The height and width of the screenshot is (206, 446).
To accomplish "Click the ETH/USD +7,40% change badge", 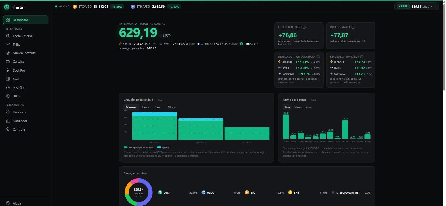I will (174, 7).
